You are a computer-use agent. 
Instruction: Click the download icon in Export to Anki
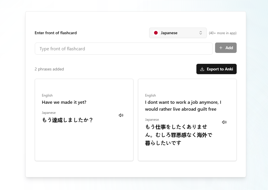coord(202,69)
